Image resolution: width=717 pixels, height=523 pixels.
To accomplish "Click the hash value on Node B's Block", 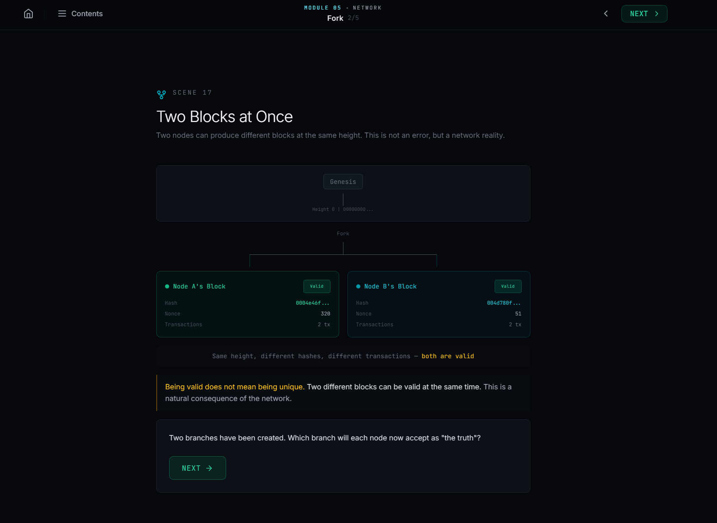I will pyautogui.click(x=503, y=303).
